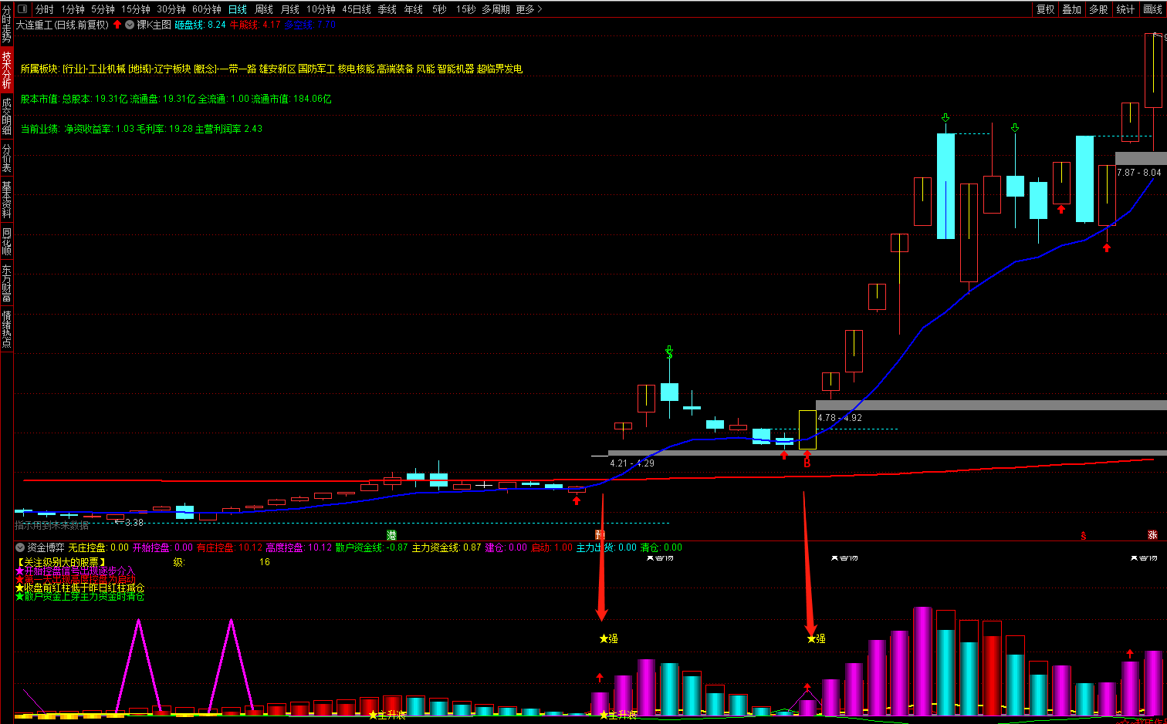Click the 砸盘线 8.24 indicator value
1167x724 pixels.
(x=200, y=25)
